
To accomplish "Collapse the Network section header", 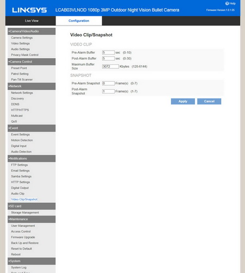I will tap(32, 86).
